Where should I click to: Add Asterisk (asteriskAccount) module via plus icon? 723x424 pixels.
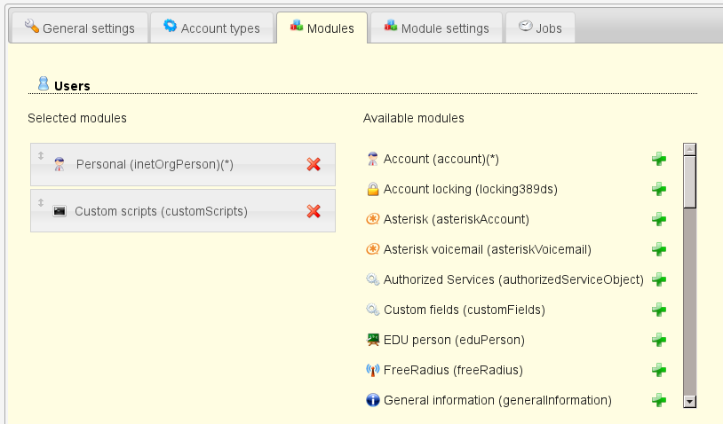pyautogui.click(x=658, y=219)
